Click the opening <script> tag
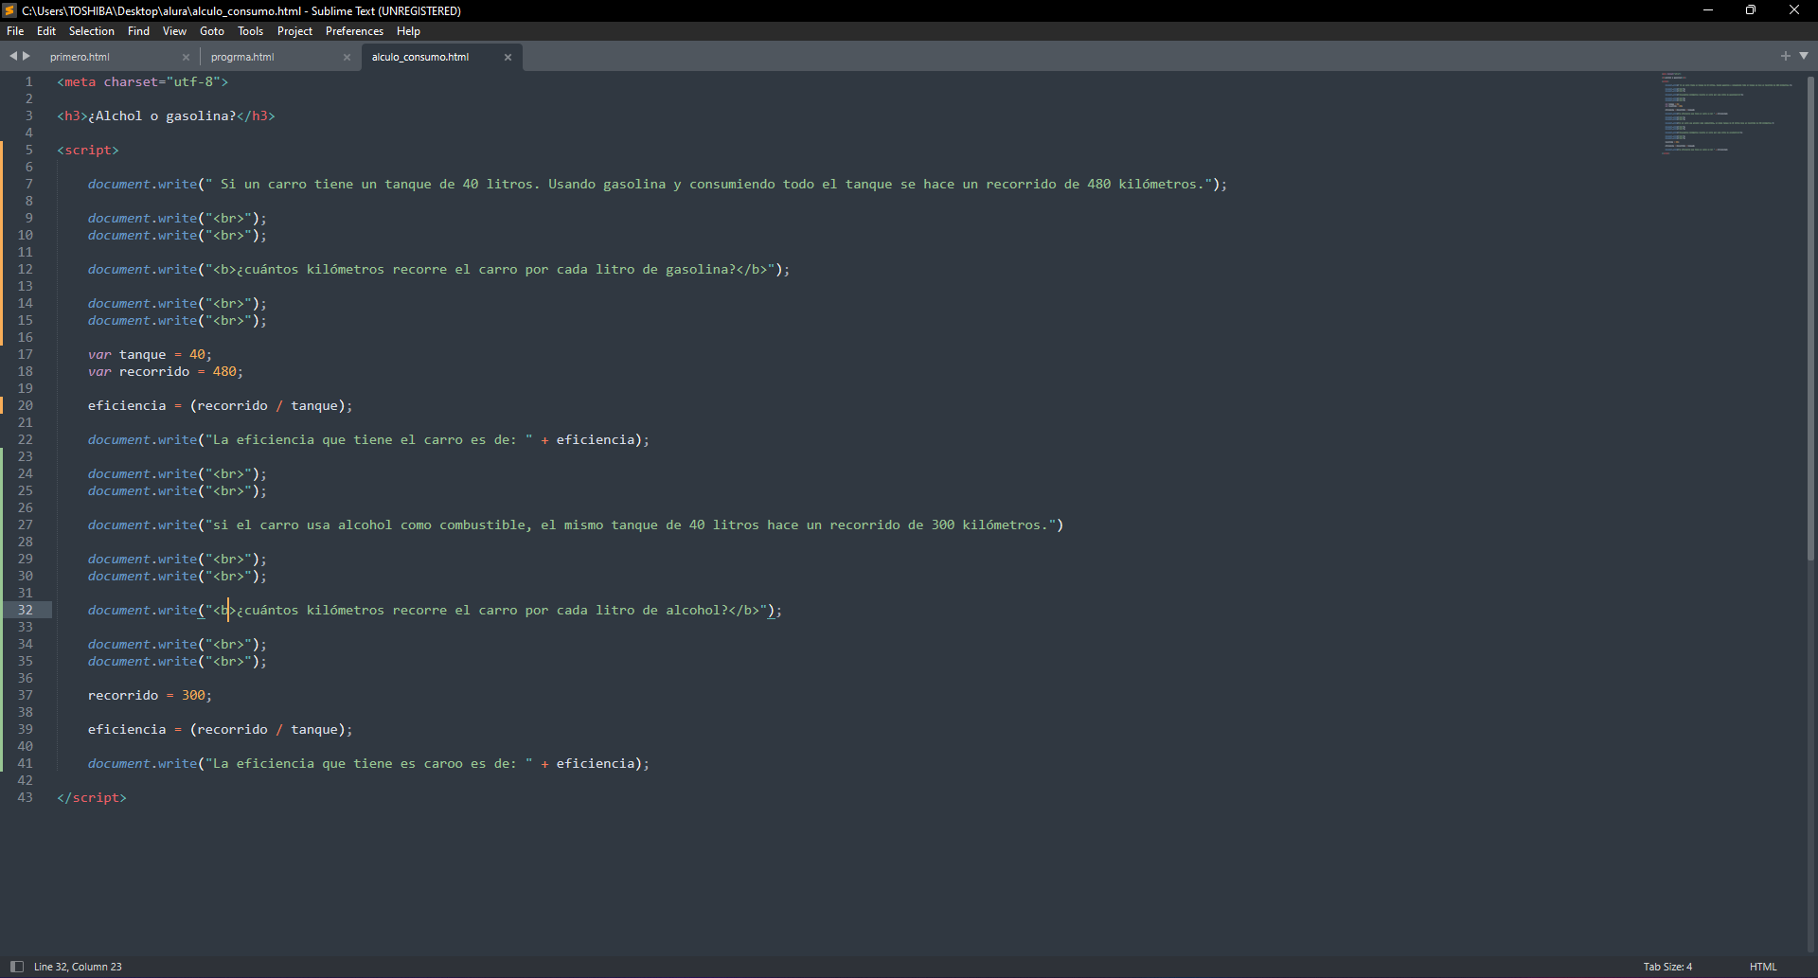This screenshot has height=978, width=1818. point(88,151)
